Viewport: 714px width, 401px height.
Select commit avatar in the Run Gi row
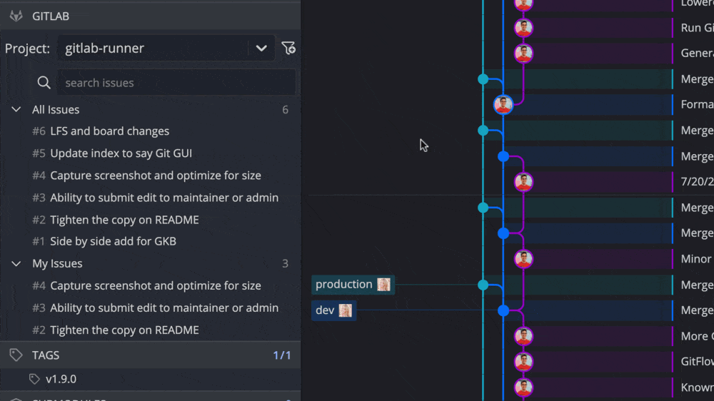pos(523,28)
